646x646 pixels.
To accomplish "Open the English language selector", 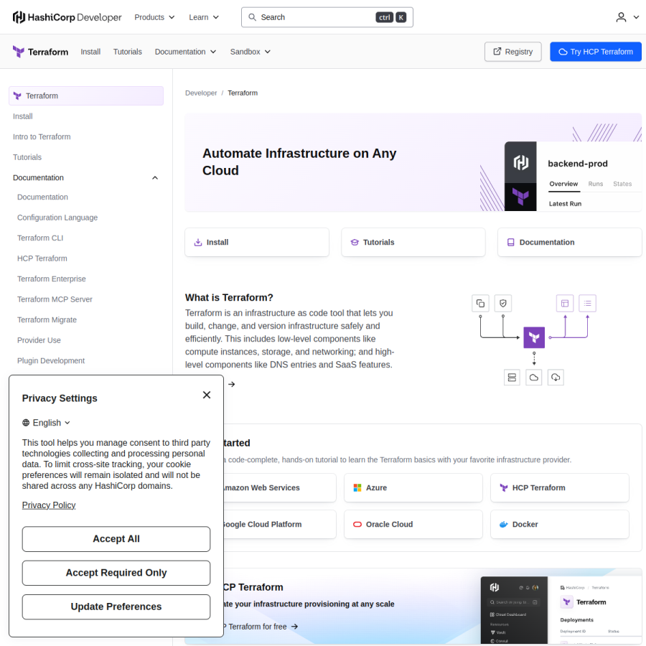I will [x=47, y=423].
